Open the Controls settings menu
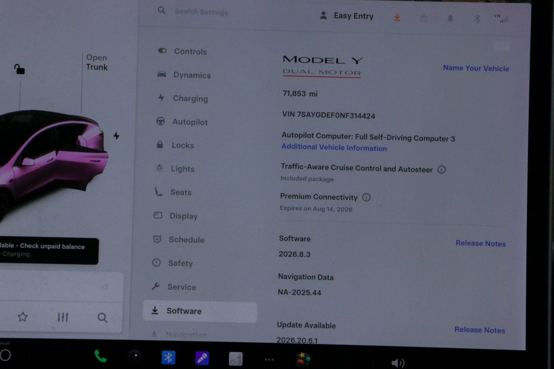This screenshot has width=554, height=369. [182, 51]
